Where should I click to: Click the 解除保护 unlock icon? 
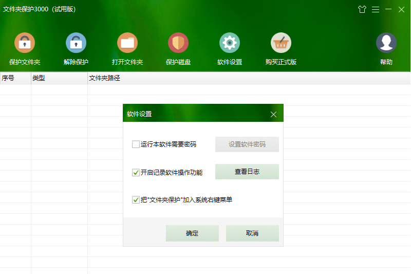76,43
